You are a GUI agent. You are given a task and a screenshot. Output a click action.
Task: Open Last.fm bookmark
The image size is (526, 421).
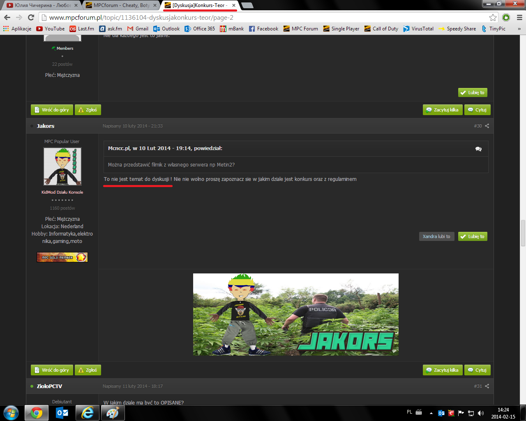click(x=82, y=29)
